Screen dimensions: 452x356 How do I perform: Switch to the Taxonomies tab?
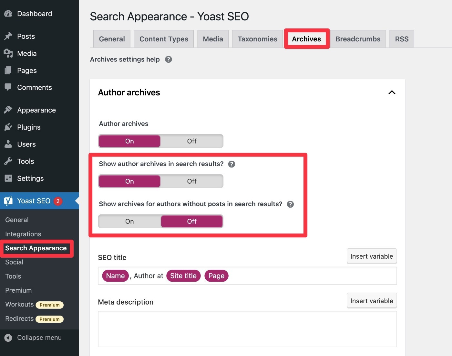tap(257, 39)
